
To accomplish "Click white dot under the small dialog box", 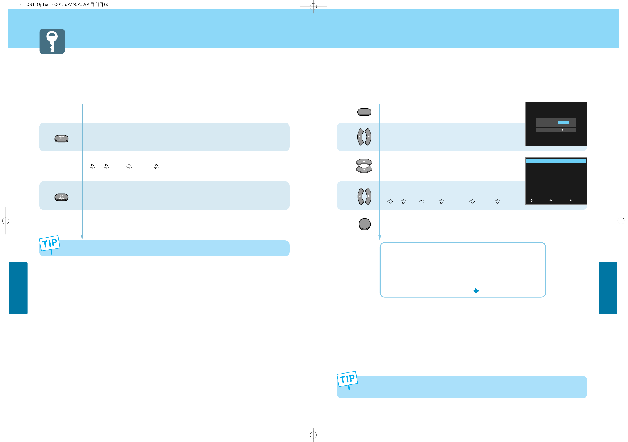I will click(x=562, y=130).
